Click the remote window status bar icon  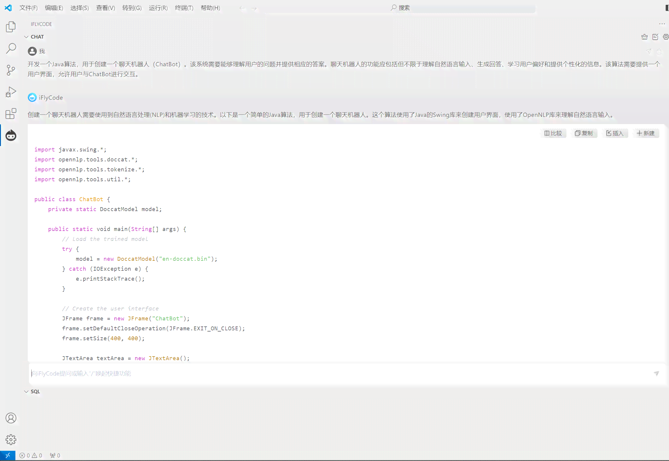pos(8,455)
